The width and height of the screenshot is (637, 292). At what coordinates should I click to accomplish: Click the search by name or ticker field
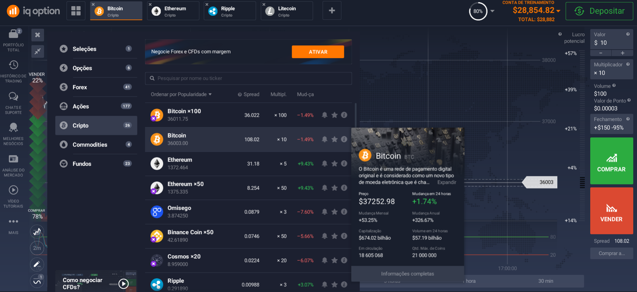coord(248,78)
